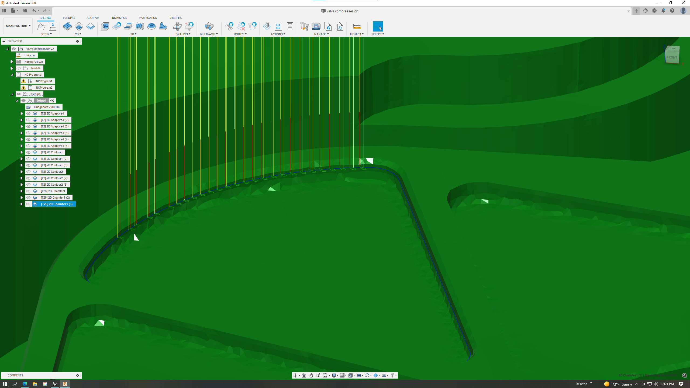Viewport: 690px width, 388px height.
Task: Open the UTILITIES tab
Action: coord(176,18)
